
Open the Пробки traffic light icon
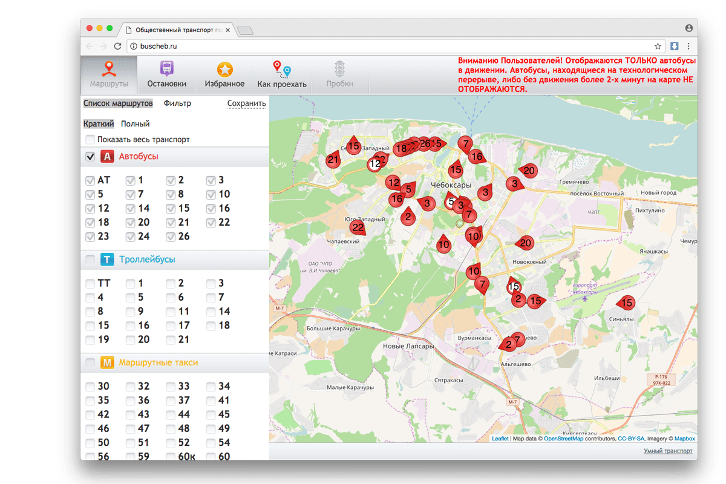coord(339,69)
